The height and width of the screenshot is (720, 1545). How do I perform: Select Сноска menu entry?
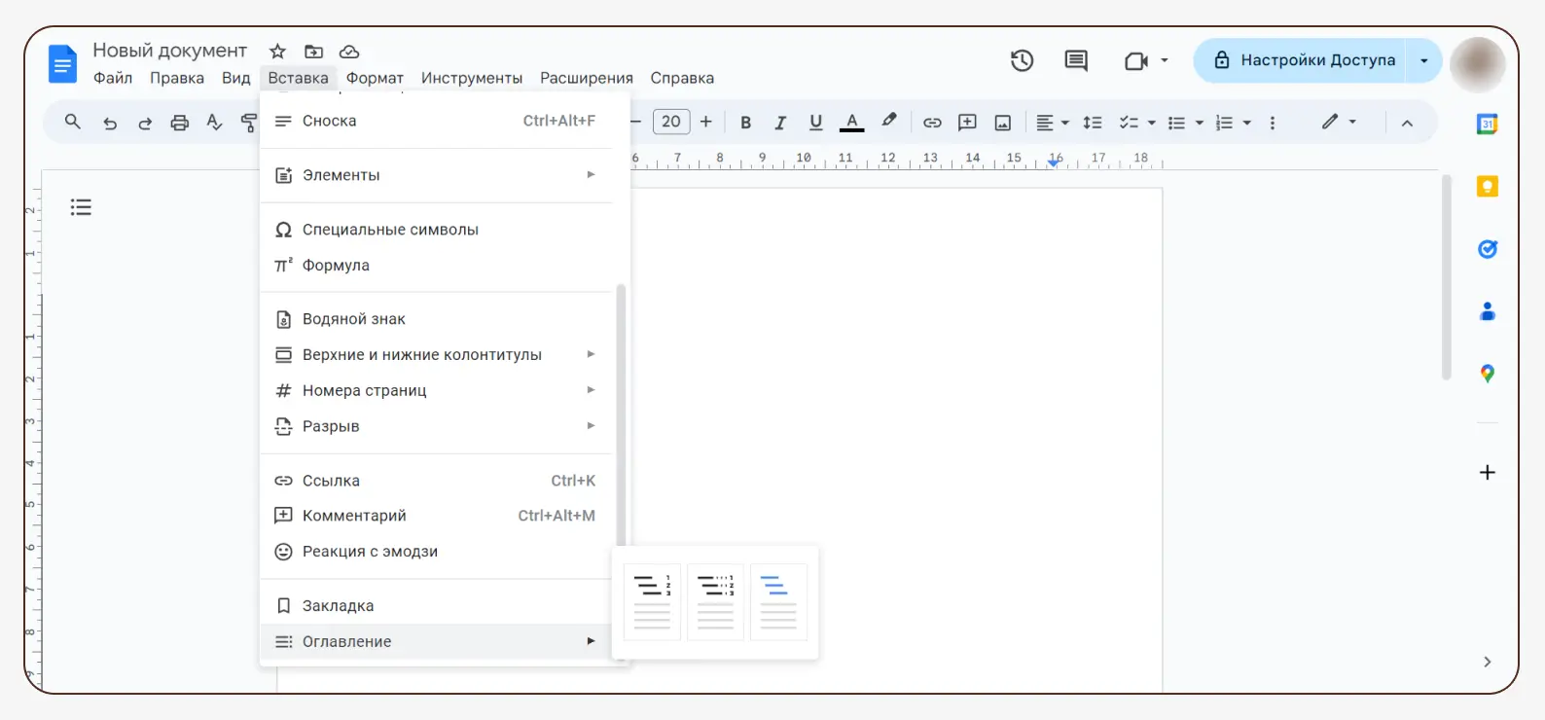click(437, 121)
